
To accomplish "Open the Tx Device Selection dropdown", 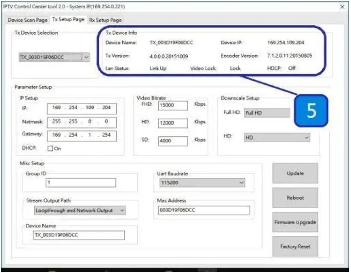I will coord(54,57).
